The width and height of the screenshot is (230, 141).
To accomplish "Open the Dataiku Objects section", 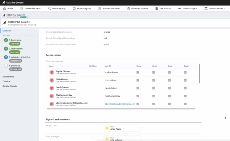I will click(10, 86).
